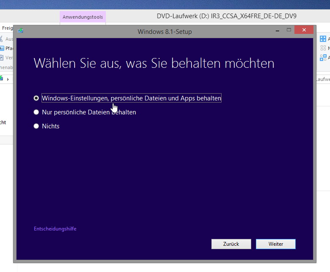Continue with the Weiter button

point(276,244)
